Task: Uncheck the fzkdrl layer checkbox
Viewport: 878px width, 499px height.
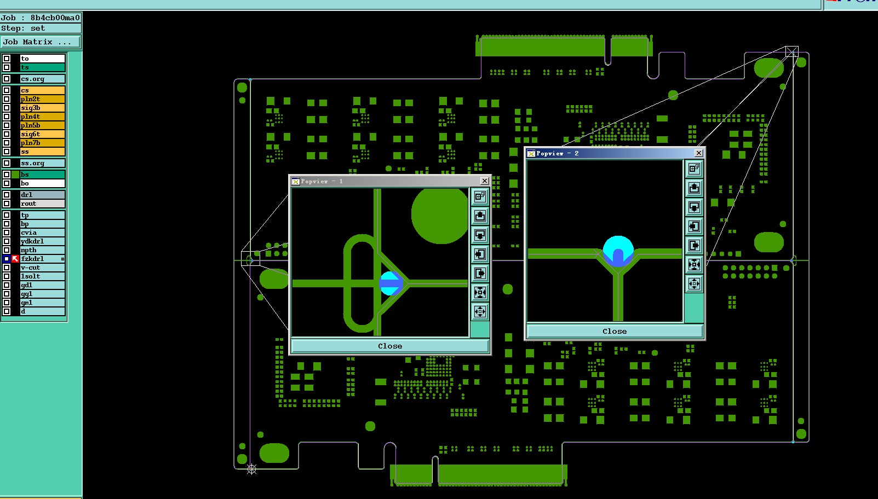Action: pos(7,259)
